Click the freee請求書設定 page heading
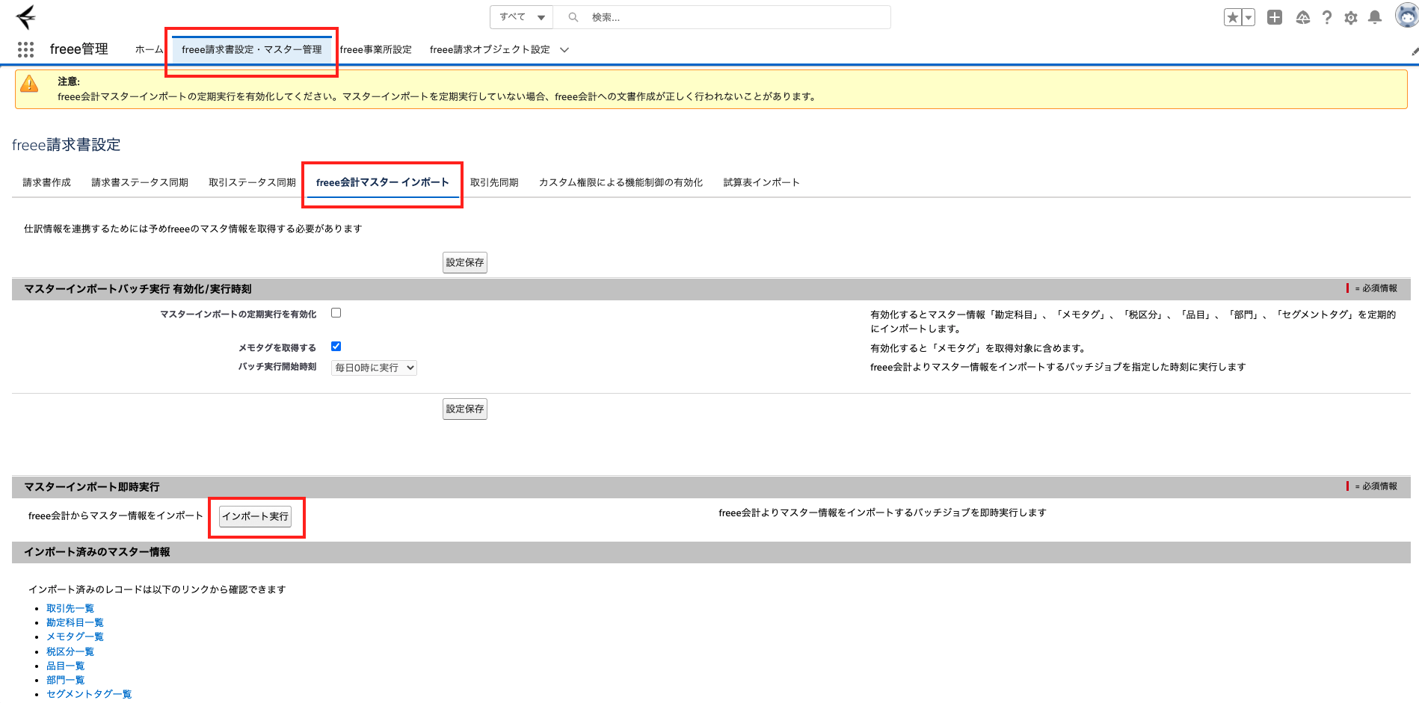The height and width of the screenshot is (703, 1419). click(67, 145)
